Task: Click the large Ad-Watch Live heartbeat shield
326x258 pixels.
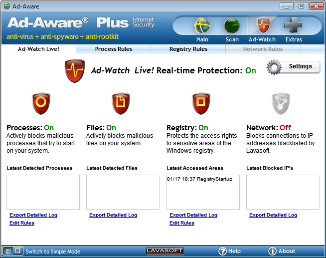Action: [x=74, y=71]
